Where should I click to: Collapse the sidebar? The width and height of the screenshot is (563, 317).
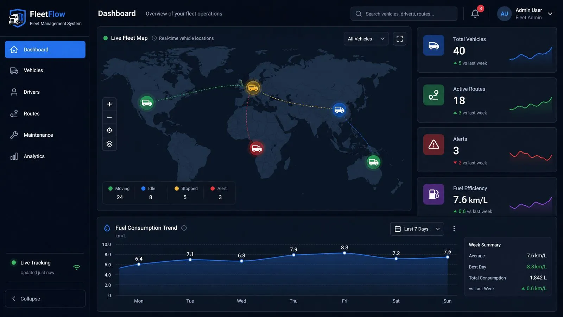point(45,299)
